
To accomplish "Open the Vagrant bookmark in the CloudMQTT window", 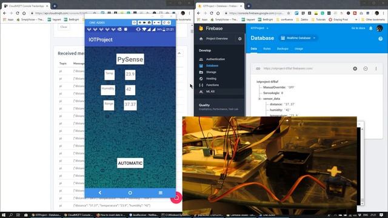I will (x=54, y=19).
